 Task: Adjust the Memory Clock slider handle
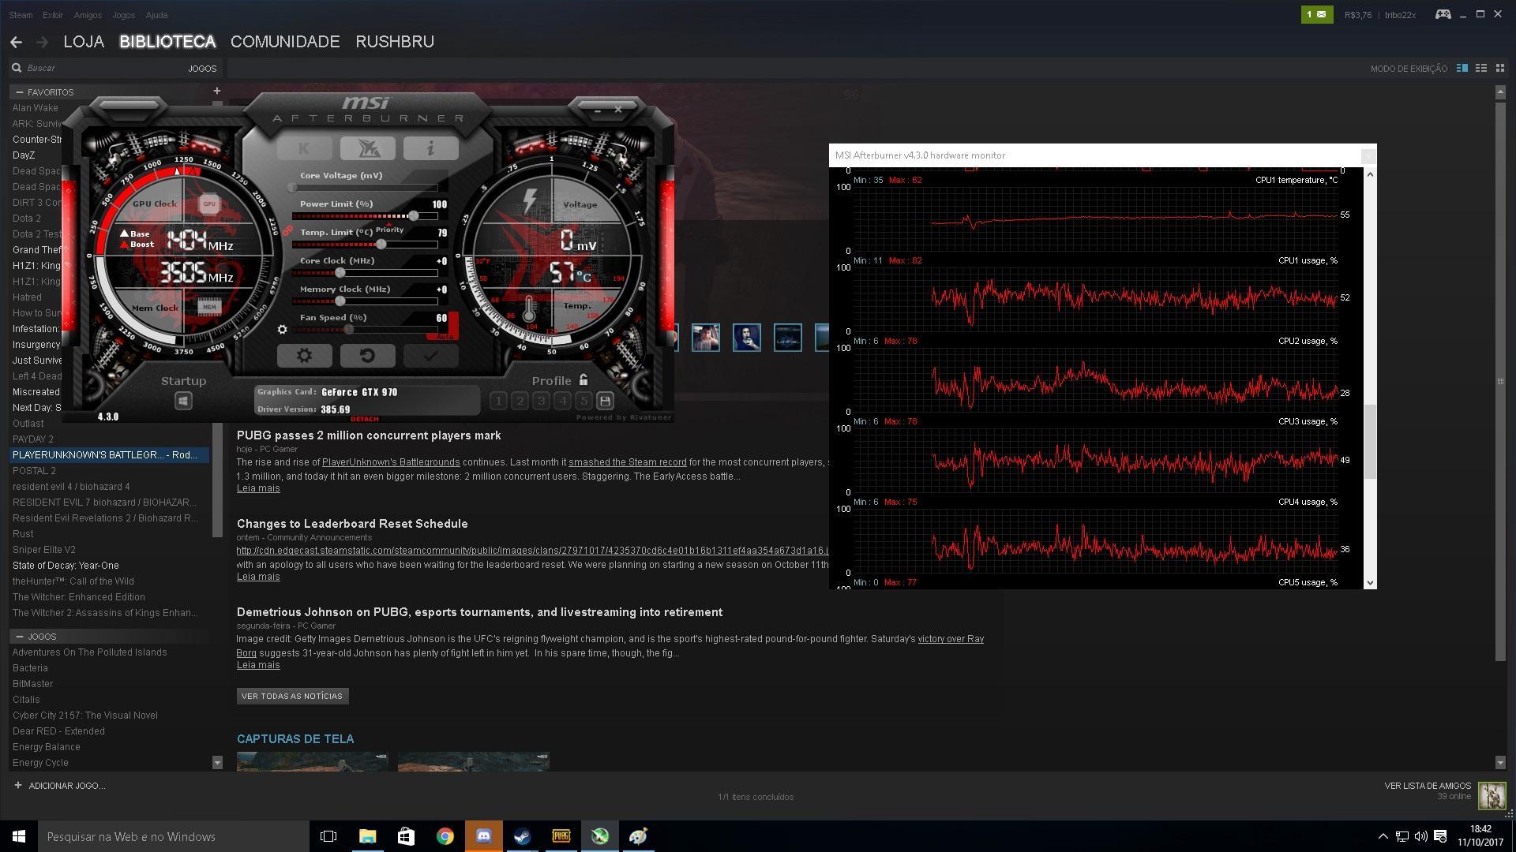click(x=340, y=301)
